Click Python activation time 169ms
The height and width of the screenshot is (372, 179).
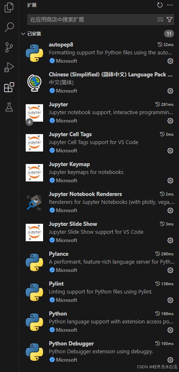[x=164, y=313]
